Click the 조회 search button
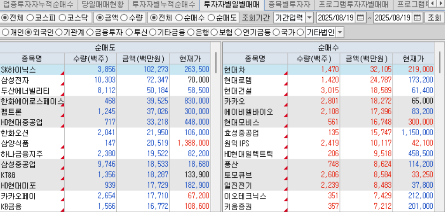The image size is (445, 212). pyautogui.click(x=434, y=18)
